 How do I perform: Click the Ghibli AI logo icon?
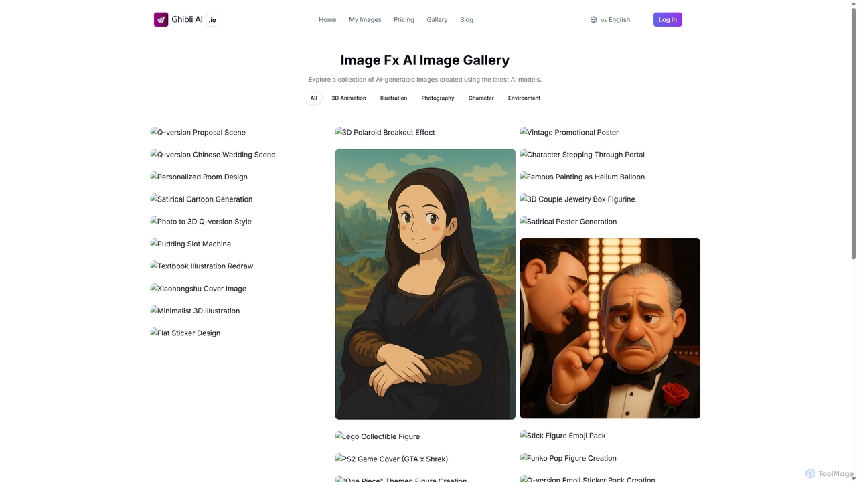[161, 19]
